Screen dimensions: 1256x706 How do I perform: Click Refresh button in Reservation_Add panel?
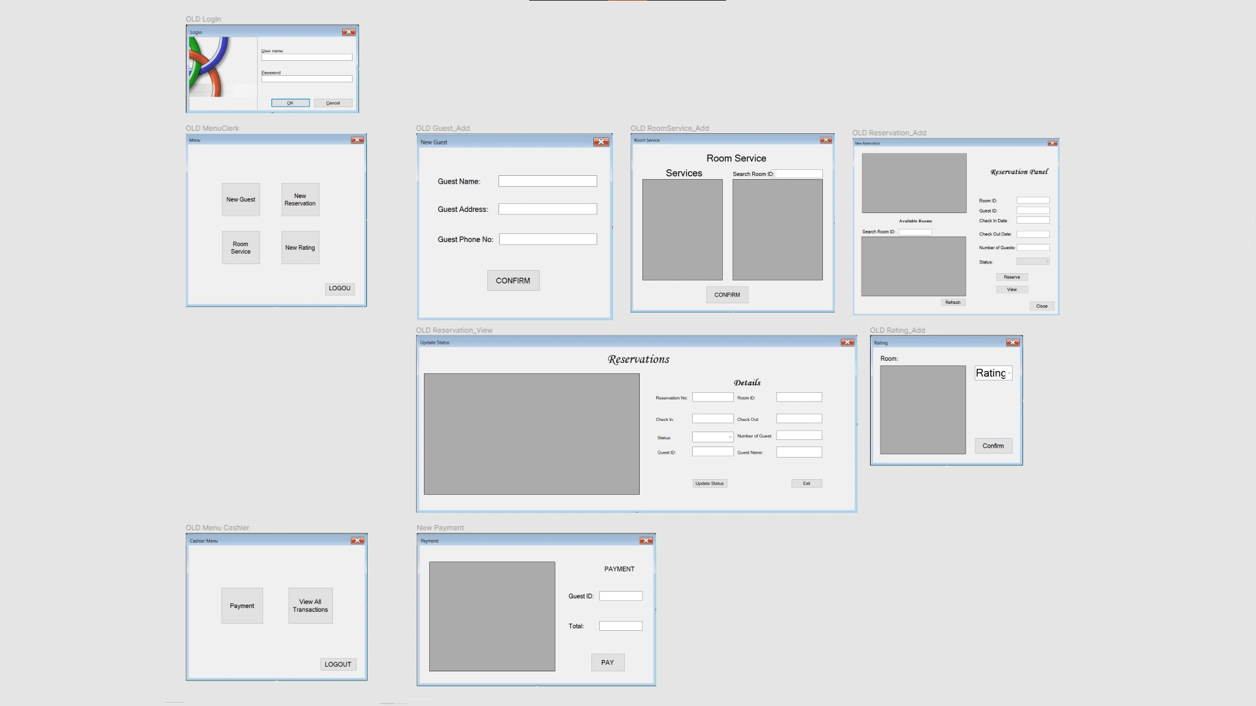coord(951,302)
